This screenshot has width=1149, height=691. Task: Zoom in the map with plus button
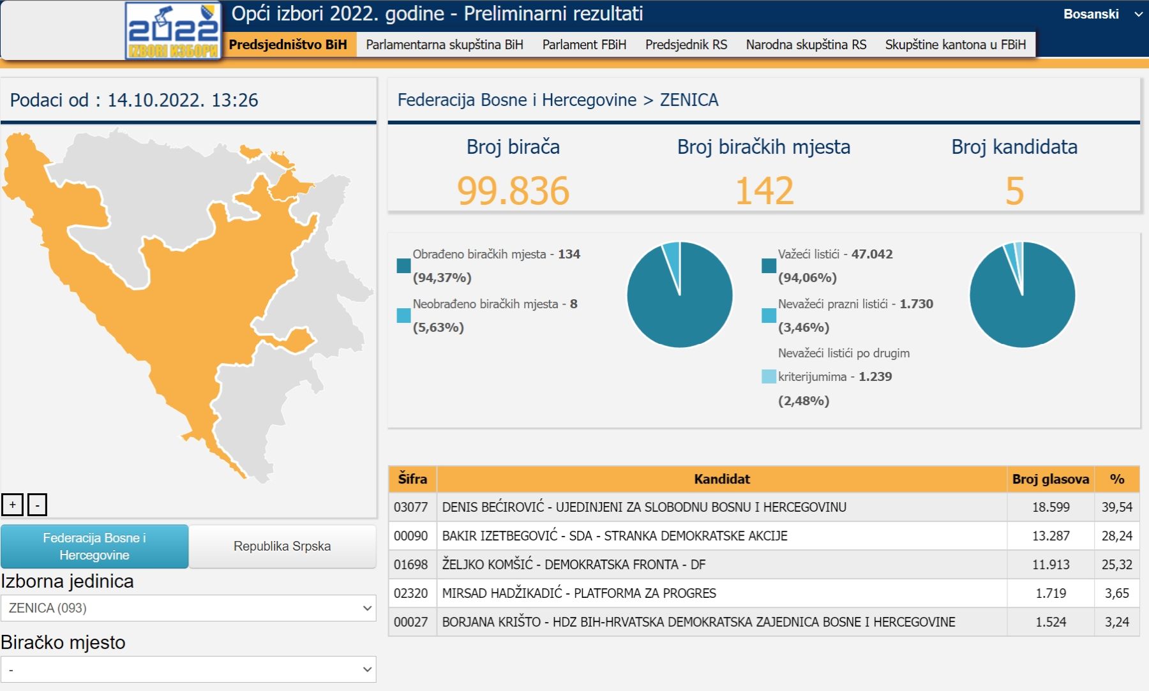[12, 505]
